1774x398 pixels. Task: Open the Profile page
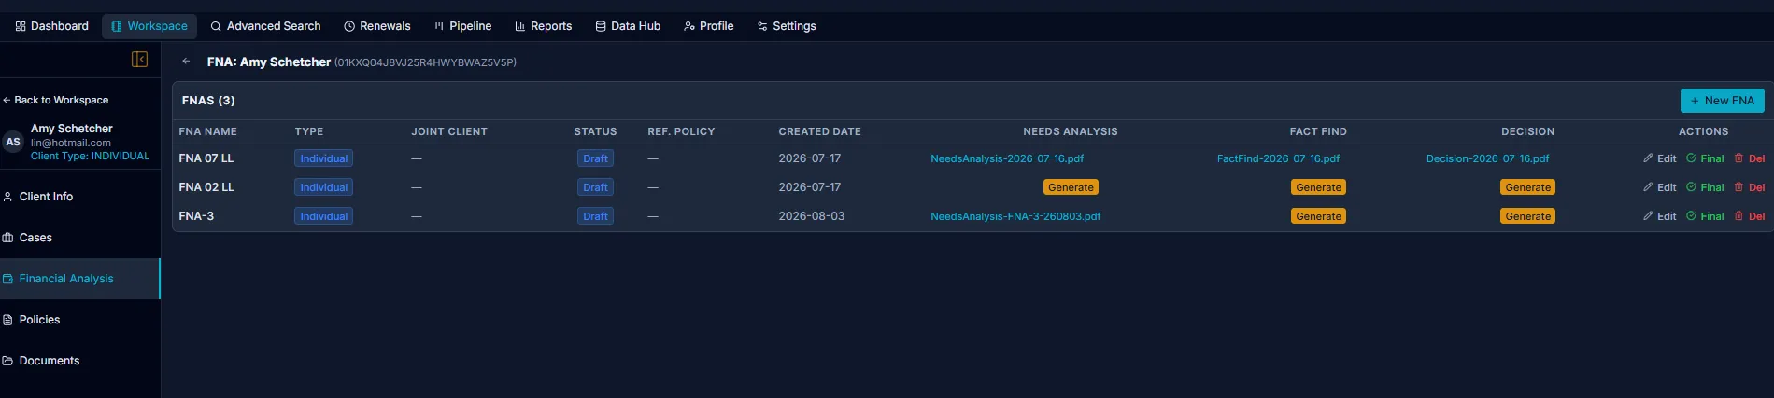point(709,26)
